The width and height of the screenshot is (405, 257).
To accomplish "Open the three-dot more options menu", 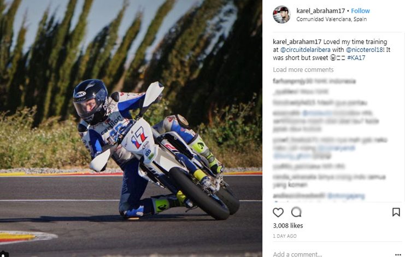I will pyautogui.click(x=398, y=254).
